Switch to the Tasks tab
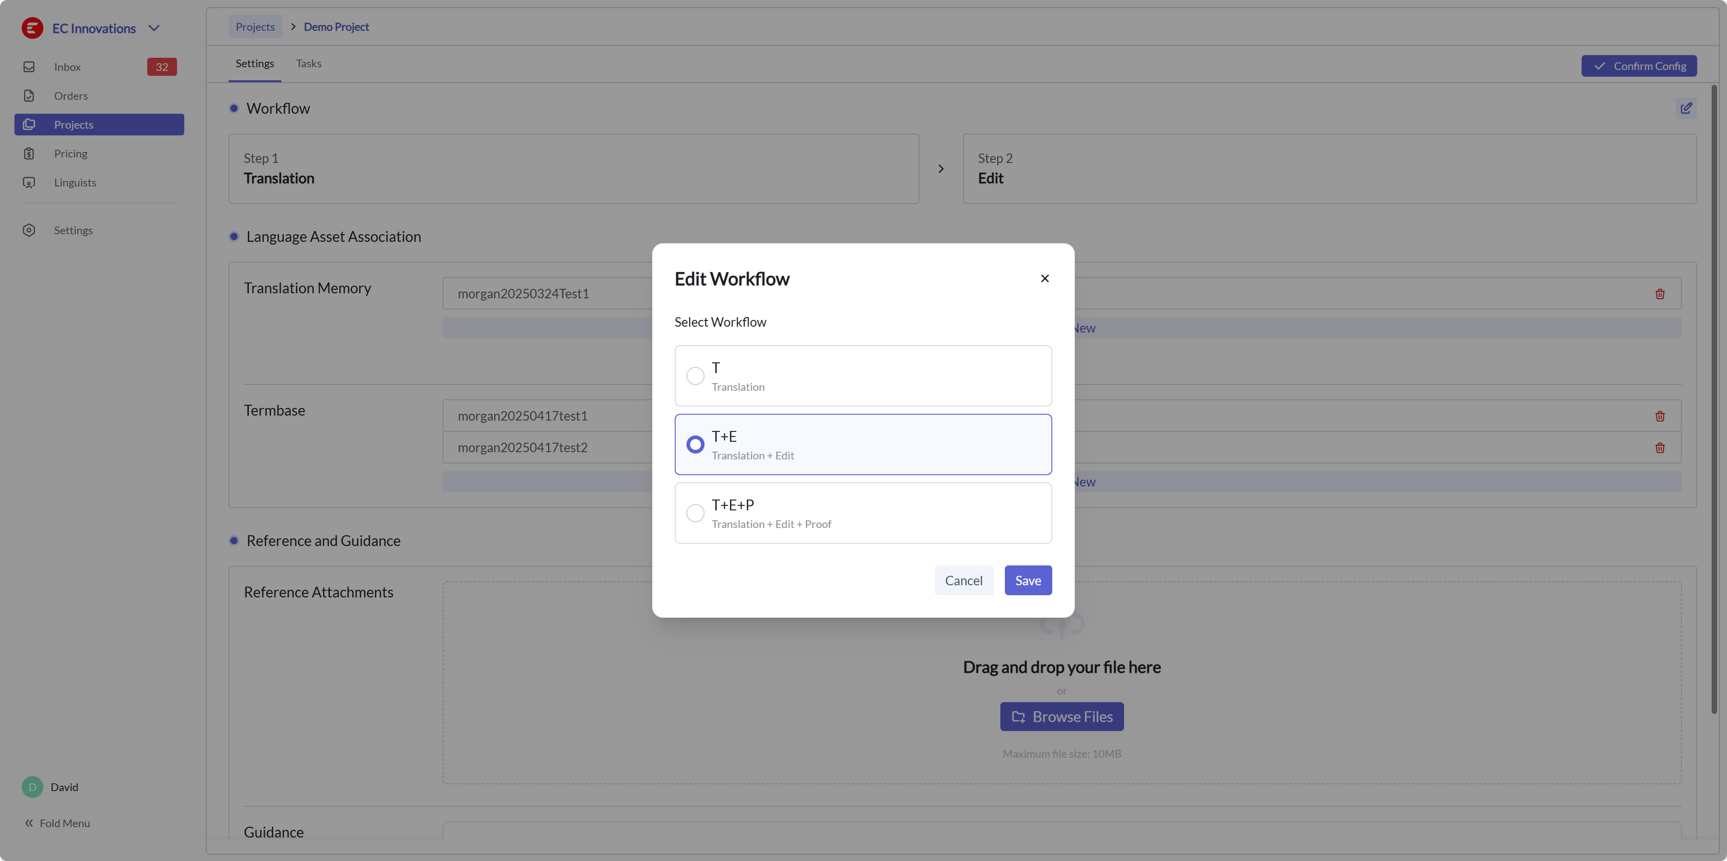Image resolution: width=1727 pixels, height=861 pixels. 308,64
